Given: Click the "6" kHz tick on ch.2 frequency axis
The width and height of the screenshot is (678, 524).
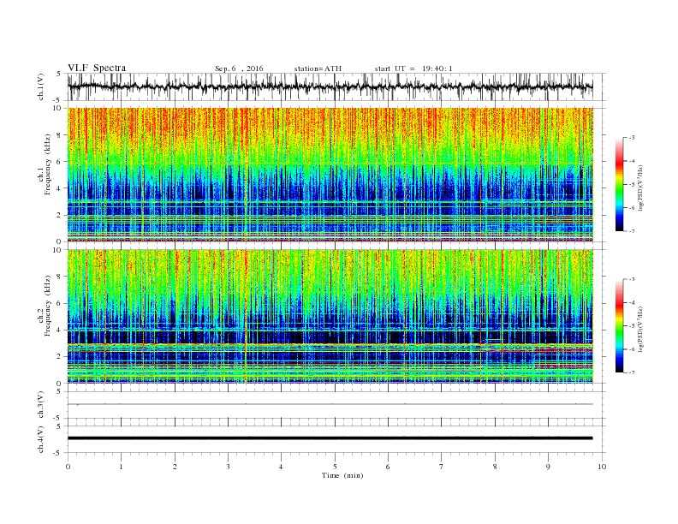Looking at the screenshot, I should [x=60, y=303].
